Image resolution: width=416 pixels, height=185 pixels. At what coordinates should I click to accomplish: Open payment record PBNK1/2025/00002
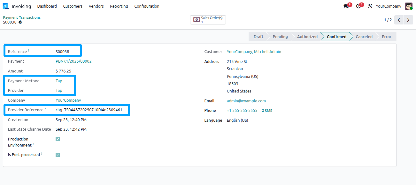coord(73,61)
